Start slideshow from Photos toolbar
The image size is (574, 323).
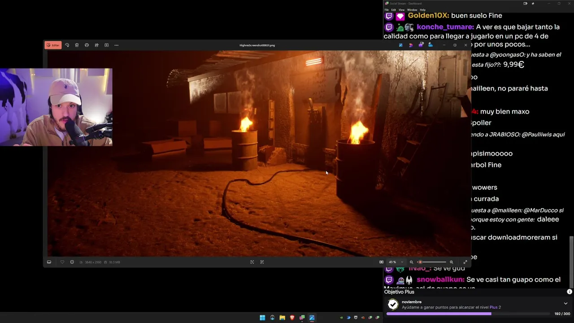(106, 45)
